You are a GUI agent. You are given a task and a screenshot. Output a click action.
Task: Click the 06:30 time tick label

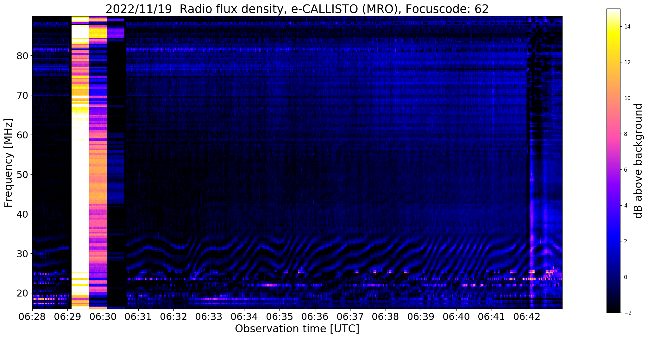[103, 317]
